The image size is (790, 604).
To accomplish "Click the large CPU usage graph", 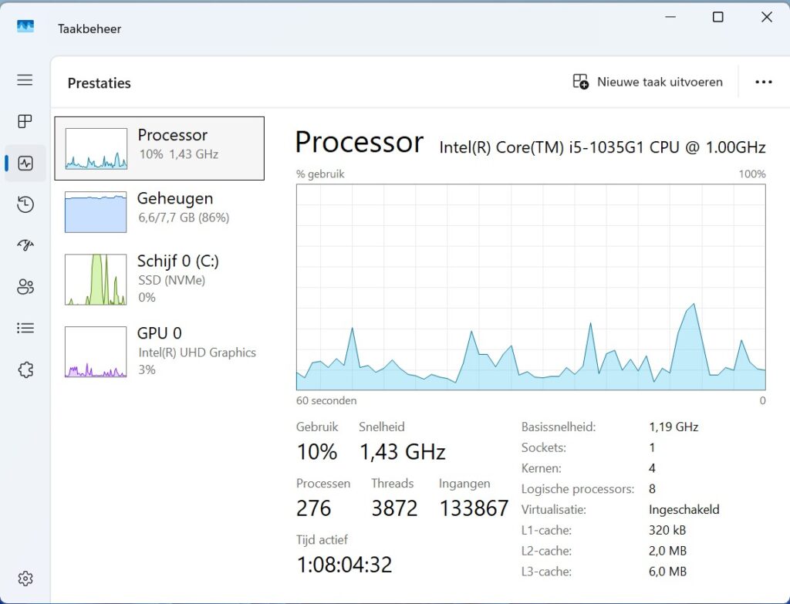I will coord(531,287).
